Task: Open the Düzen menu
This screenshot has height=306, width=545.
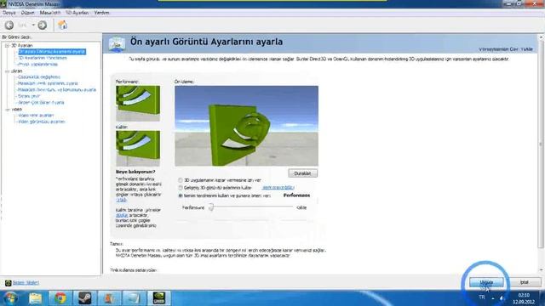Action: pos(28,13)
